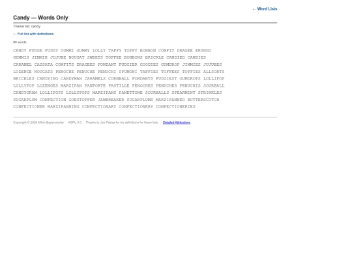Click the word CONFECTION
352x264 pixels.
(x=53, y=100)
